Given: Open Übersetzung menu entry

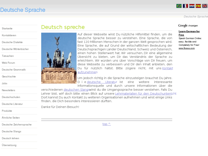Looking at the screenshot, I should click(19, 145).
